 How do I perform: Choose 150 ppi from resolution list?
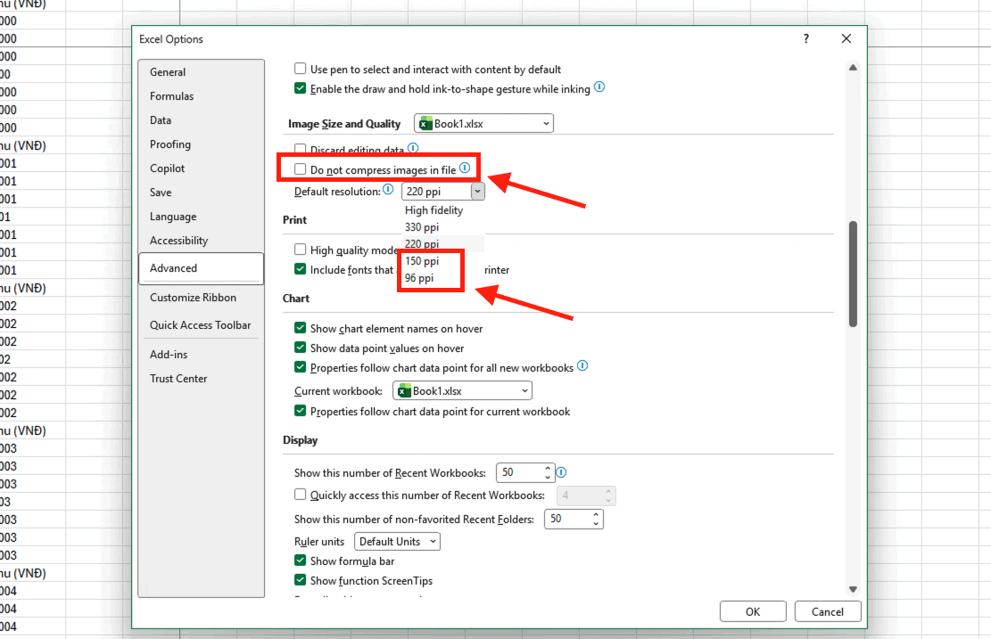pos(422,261)
